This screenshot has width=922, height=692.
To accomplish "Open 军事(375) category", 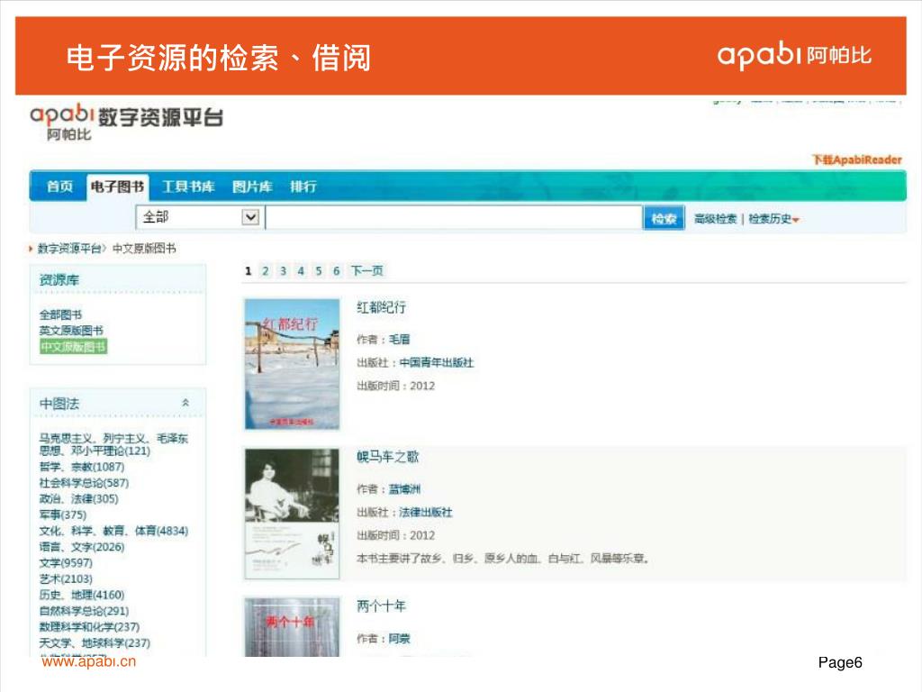I will coord(63,514).
